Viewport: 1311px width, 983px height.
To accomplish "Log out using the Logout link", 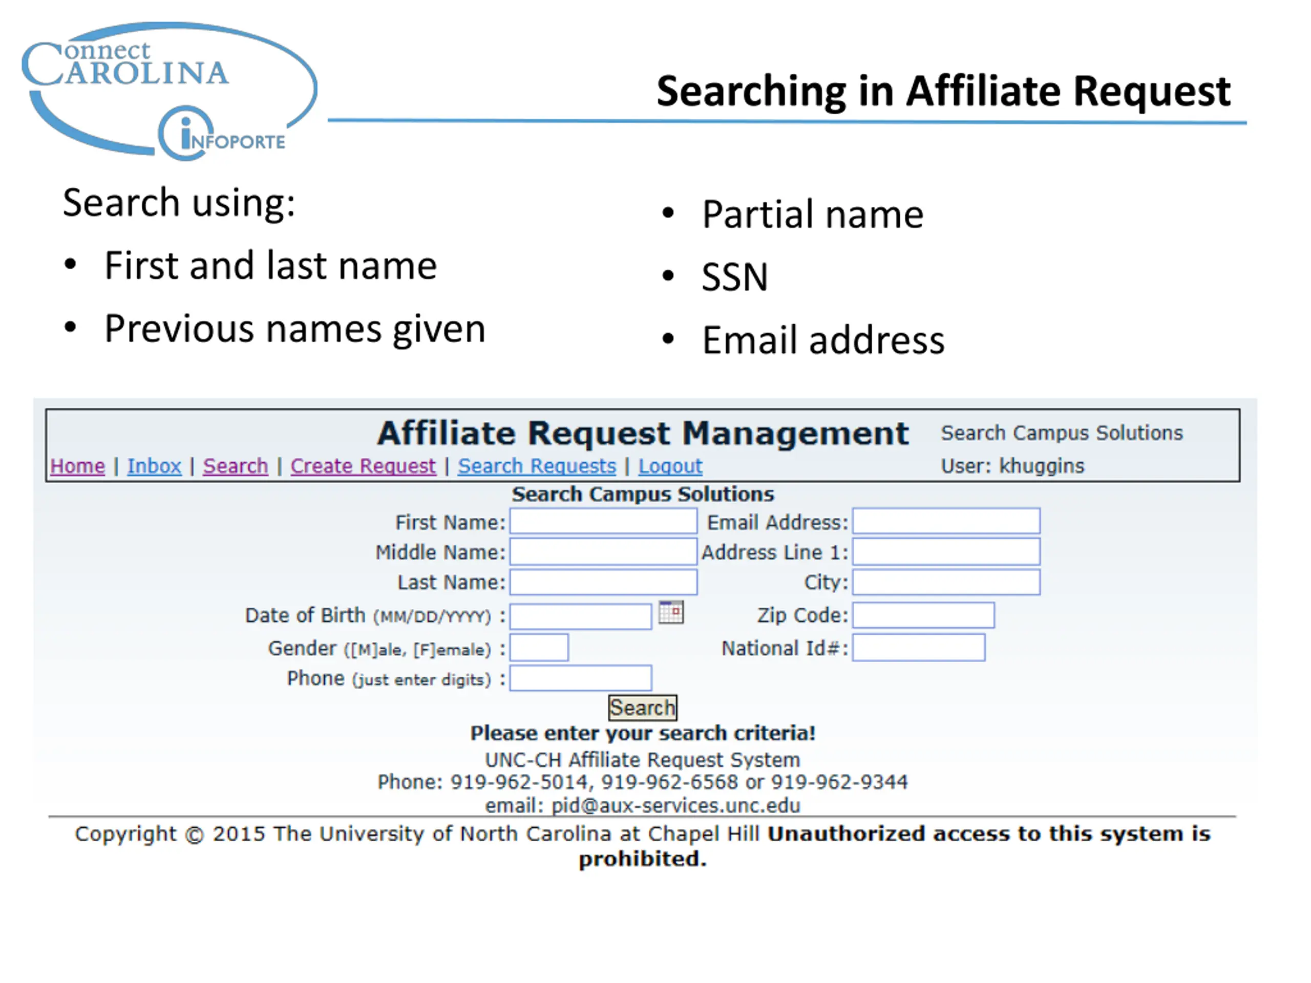I will [670, 466].
